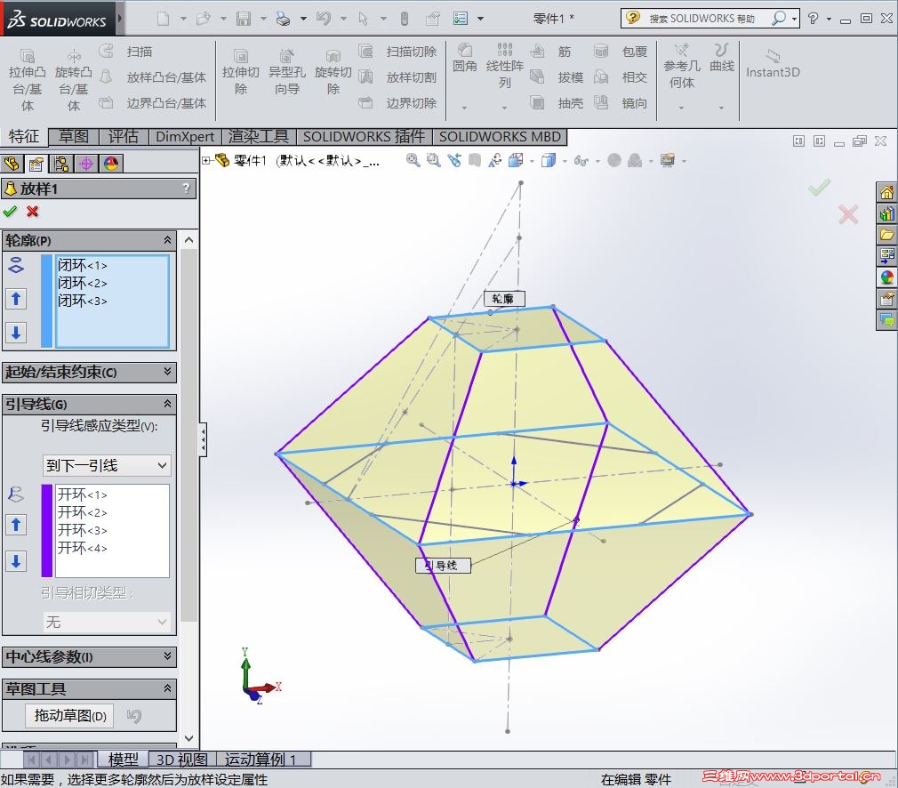Expand the 零件1 flyout feature tree
This screenshot has width=898, height=788.
pos(205,160)
